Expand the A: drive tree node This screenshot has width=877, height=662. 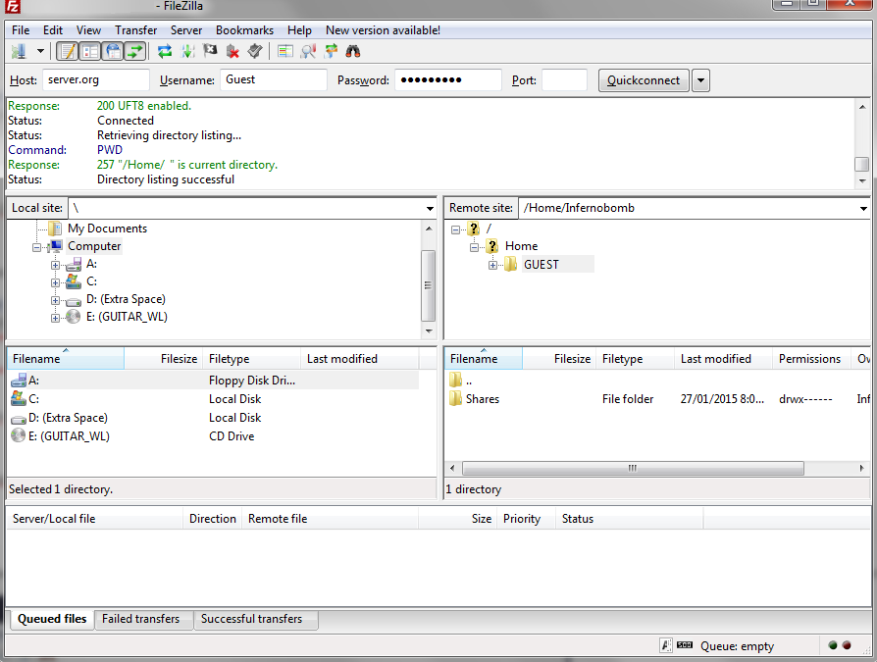55,265
